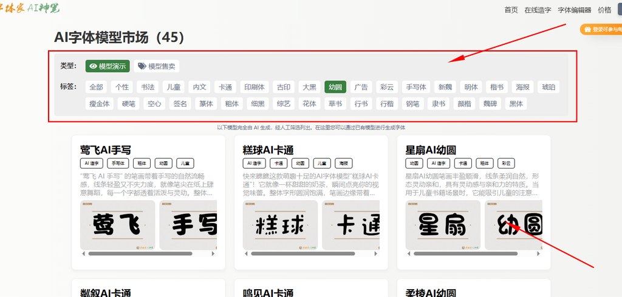Deselect the active 幼圆 filter tag
This screenshot has height=297, width=622.
(335, 87)
